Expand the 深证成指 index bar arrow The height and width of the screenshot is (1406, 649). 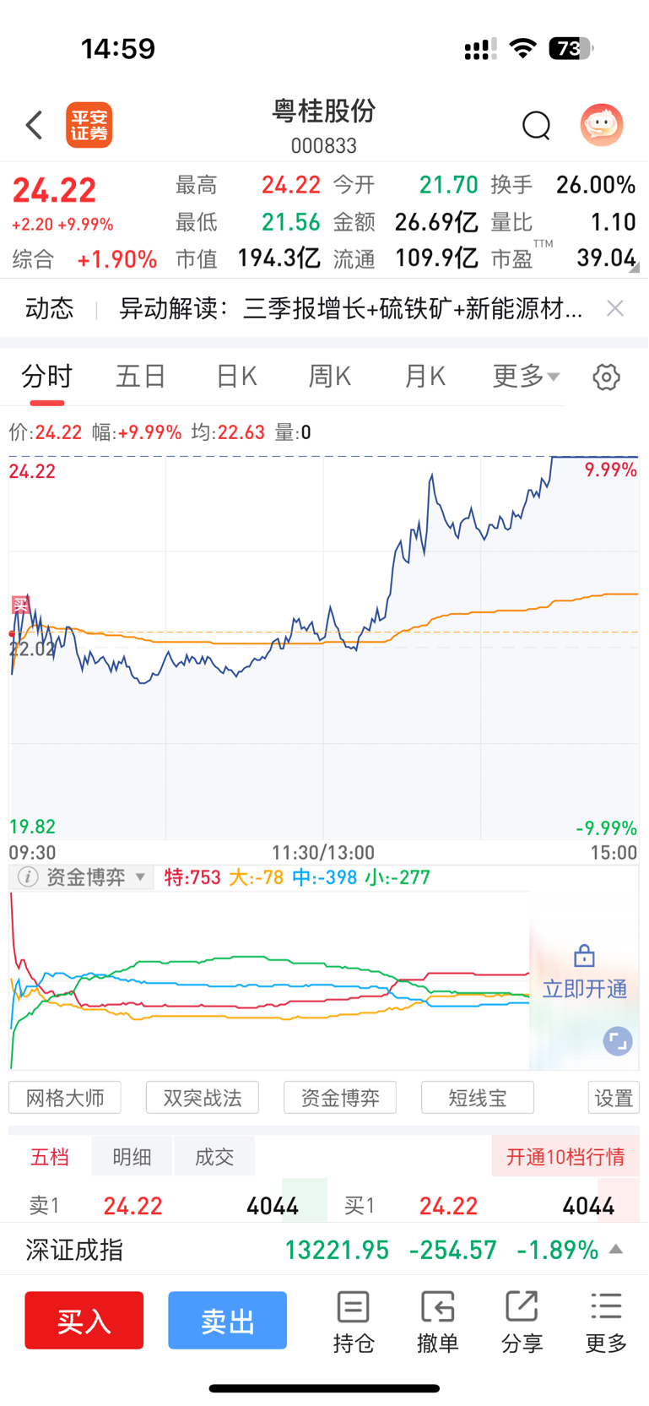pyautogui.click(x=616, y=1249)
